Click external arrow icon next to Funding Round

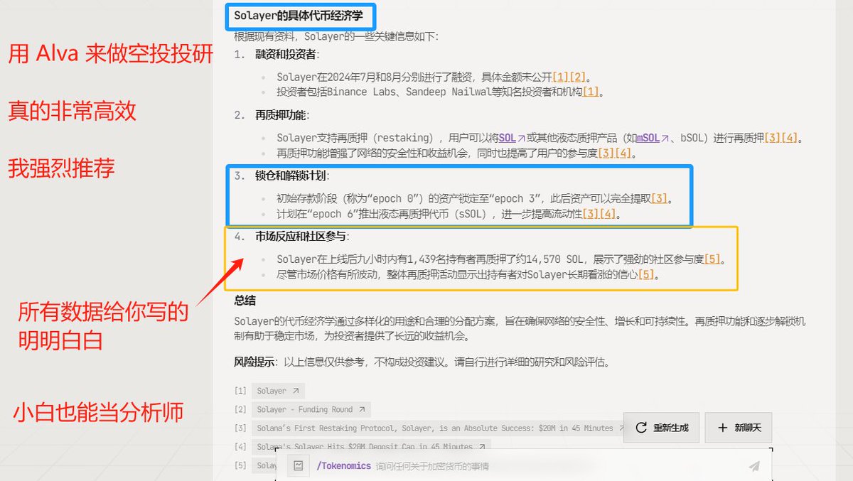(361, 409)
